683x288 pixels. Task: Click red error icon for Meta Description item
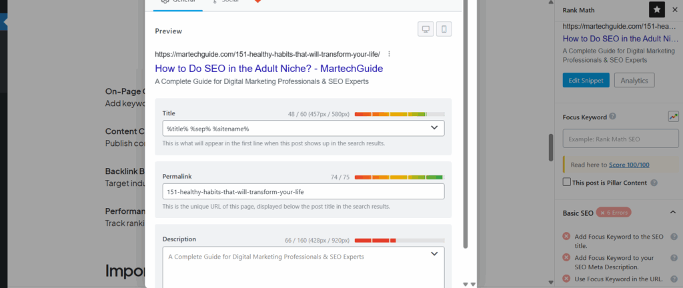(x=566, y=257)
